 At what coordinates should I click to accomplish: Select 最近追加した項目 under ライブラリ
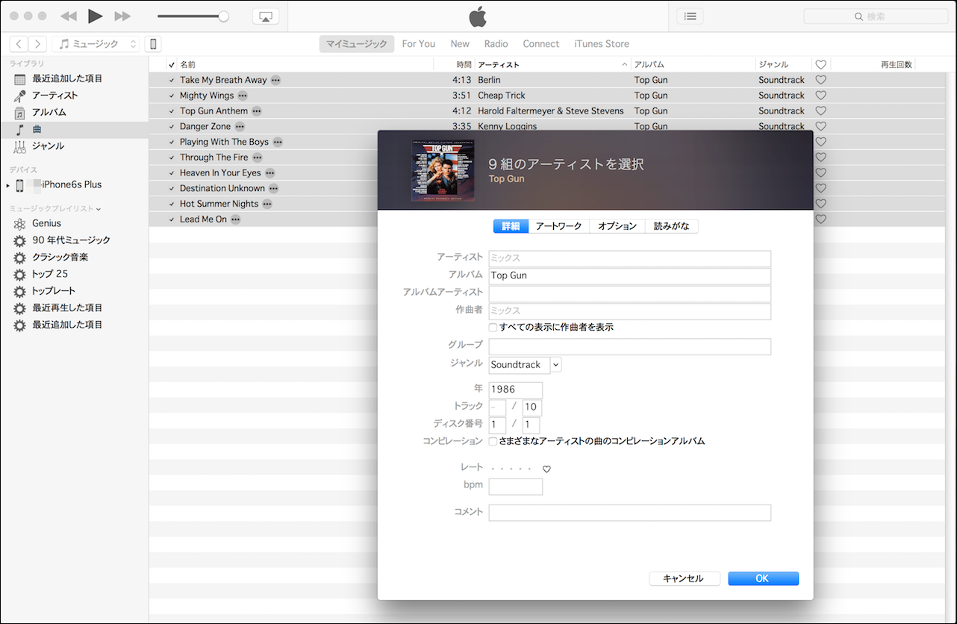tap(67, 78)
